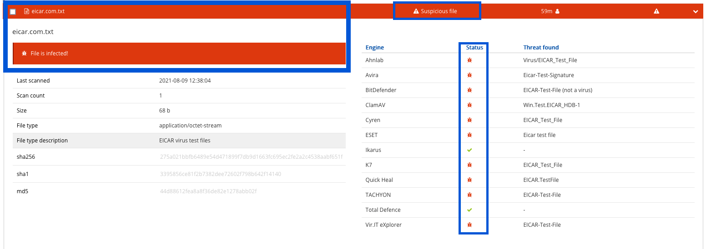Image resolution: width=706 pixels, height=249 pixels.
Task: Click the bug icon in infected banner
Action: (24, 54)
